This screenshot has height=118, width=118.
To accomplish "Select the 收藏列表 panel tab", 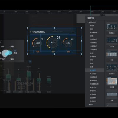I will click(91, 18).
